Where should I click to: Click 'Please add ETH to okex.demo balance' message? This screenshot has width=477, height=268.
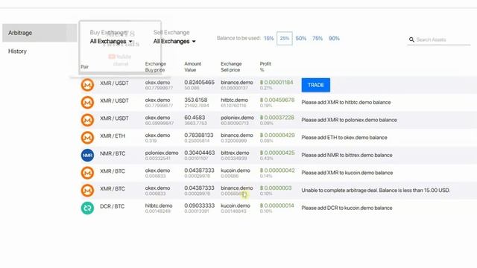point(344,138)
